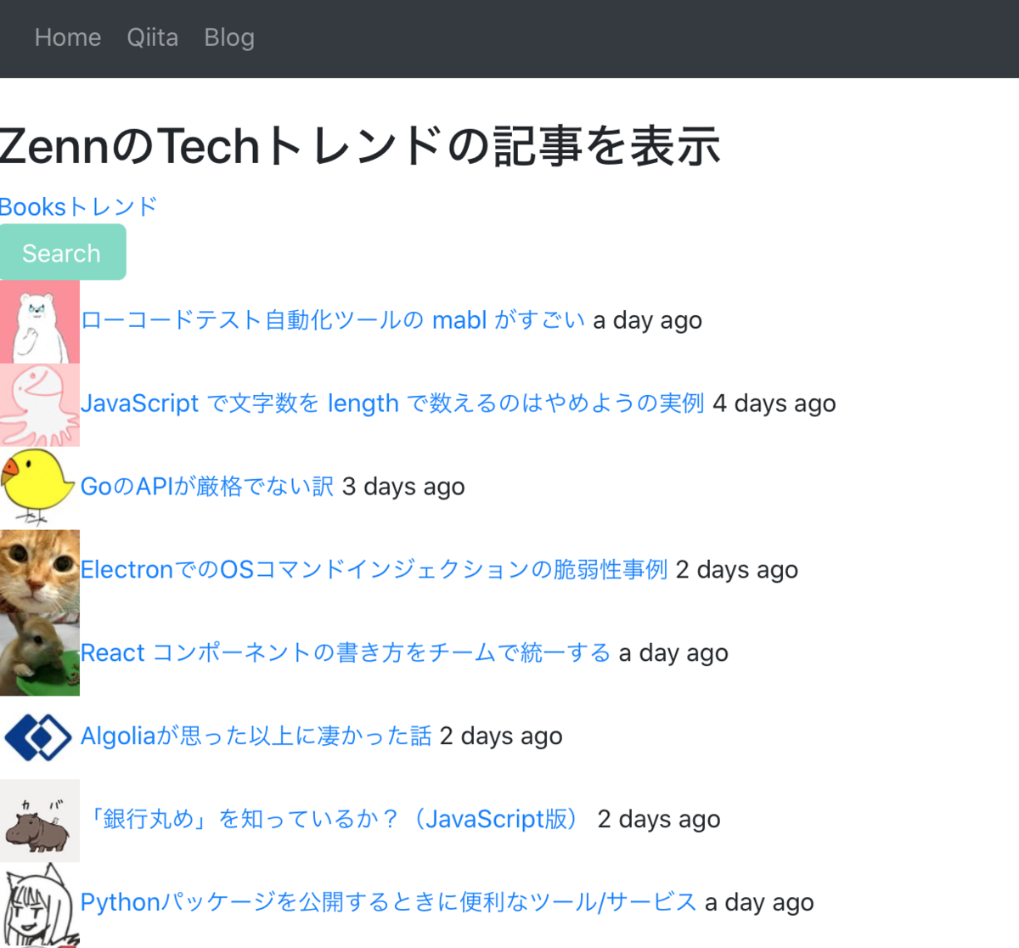Open the Electron OS command injection article

tap(374, 570)
